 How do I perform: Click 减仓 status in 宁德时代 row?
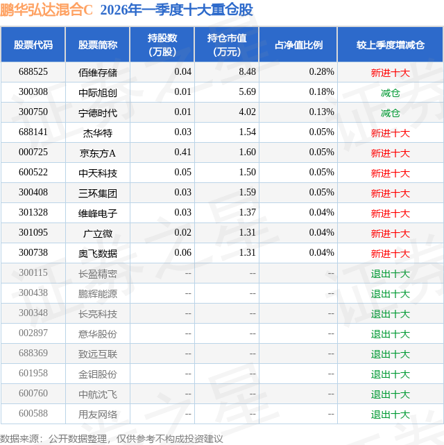(391, 113)
